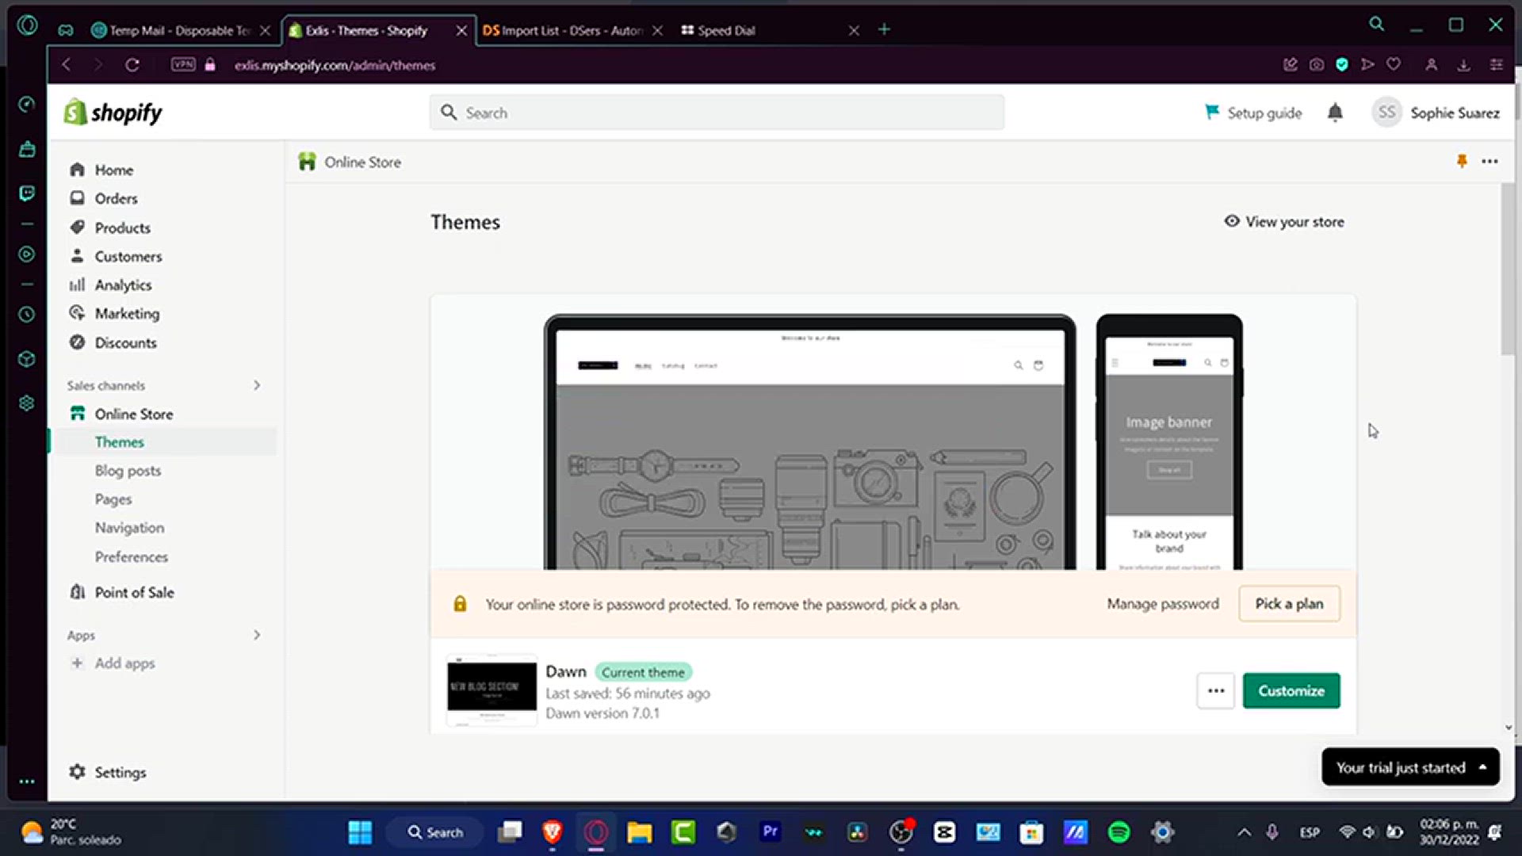Open Online Store header more options

[x=1489, y=162]
